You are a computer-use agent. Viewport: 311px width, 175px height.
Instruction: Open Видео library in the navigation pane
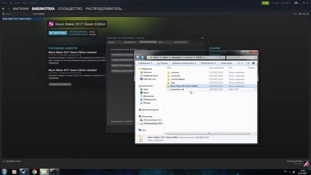click(x=146, y=93)
